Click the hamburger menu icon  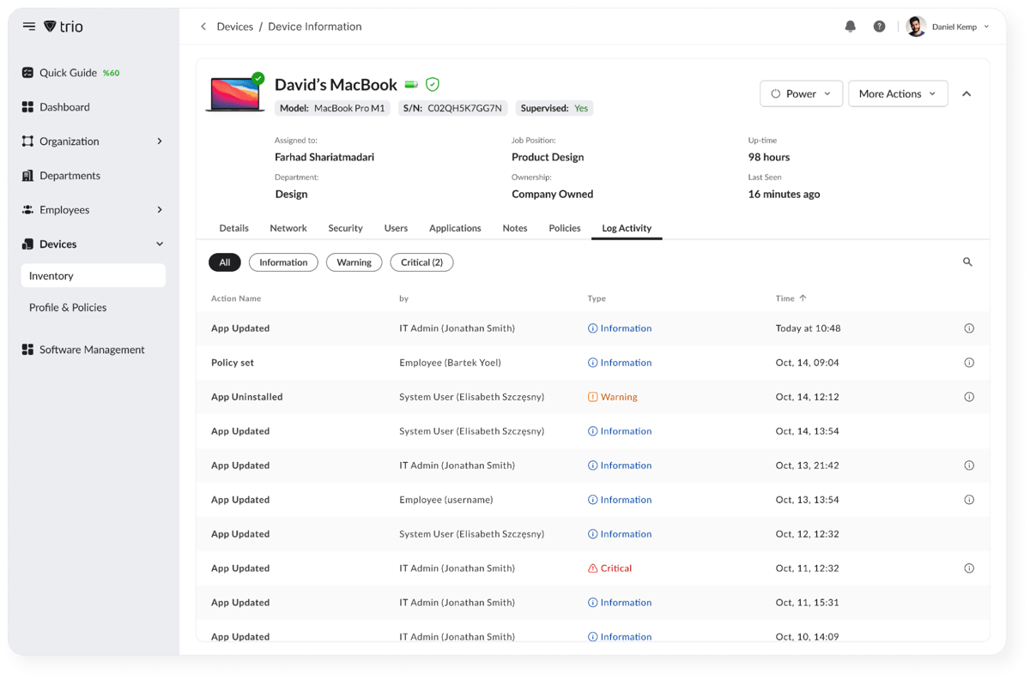click(x=29, y=27)
